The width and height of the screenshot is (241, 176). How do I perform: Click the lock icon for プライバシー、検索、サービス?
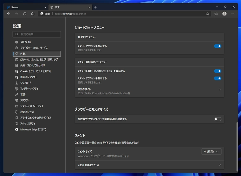16,48
